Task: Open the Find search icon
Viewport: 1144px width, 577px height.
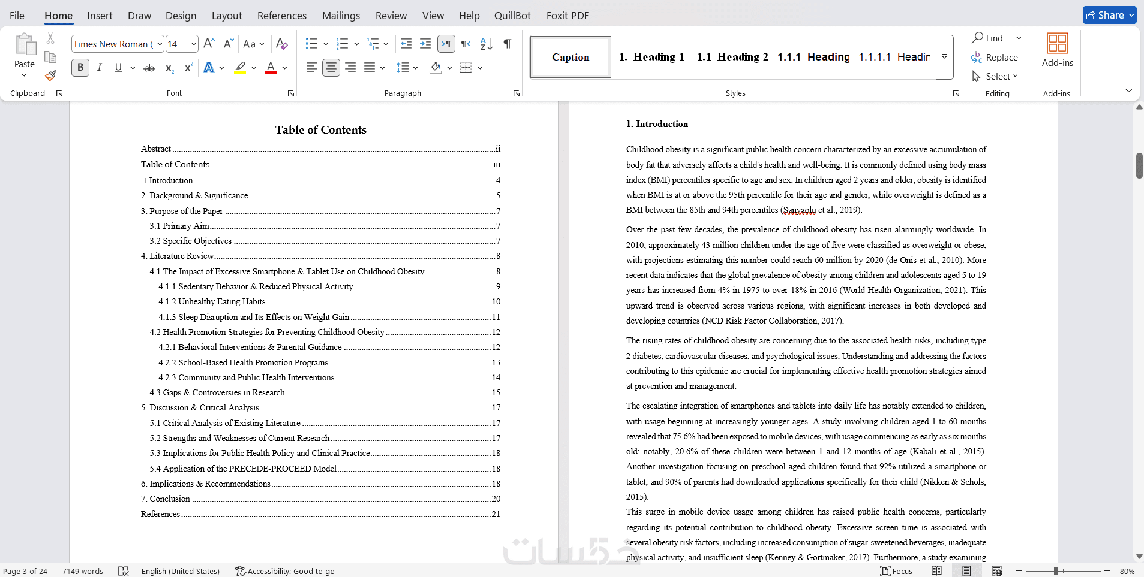Action: click(978, 38)
